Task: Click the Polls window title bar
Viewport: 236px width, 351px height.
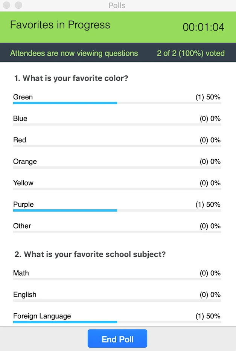Action: 117,5
